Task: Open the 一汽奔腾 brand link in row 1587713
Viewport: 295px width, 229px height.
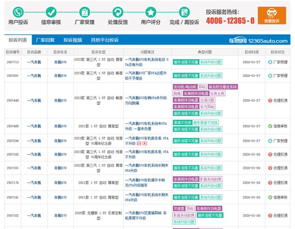Action: click(34, 62)
